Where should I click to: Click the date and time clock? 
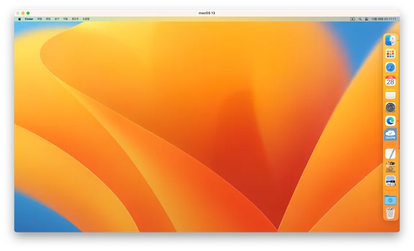[384, 19]
